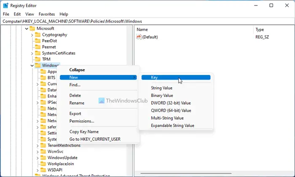Screen dimensions: 295x177
Task: Collapse the Windows key chevron
Action: click(x=32, y=66)
